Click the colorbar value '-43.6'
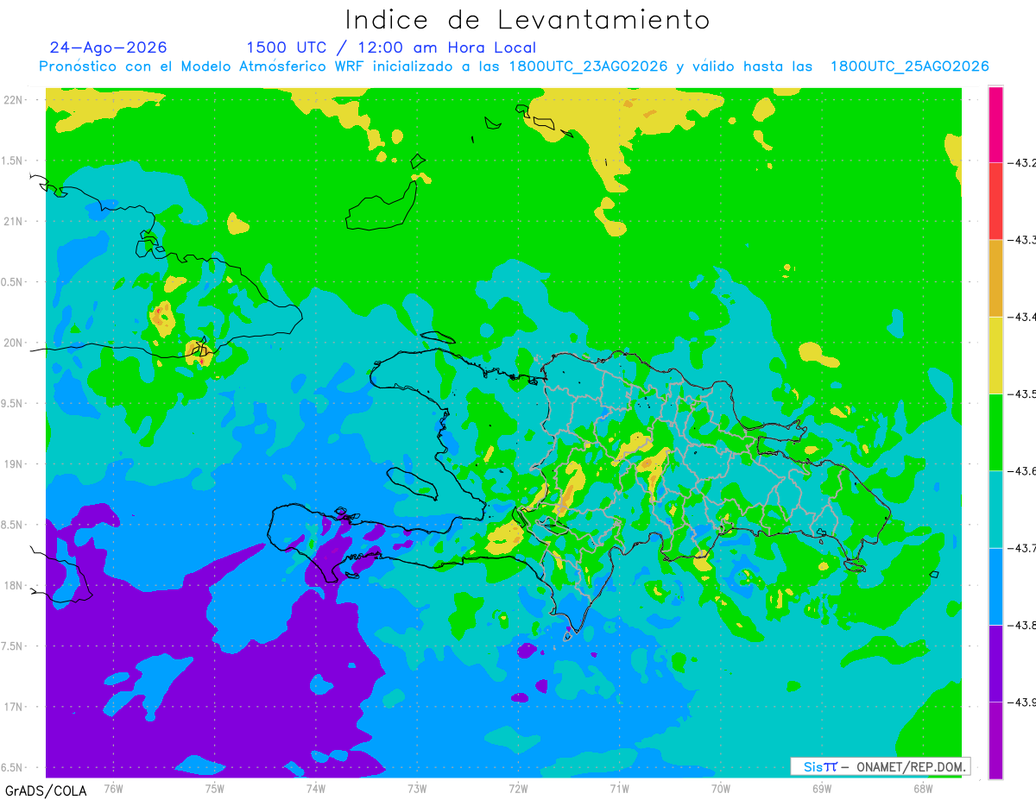This screenshot has width=1036, height=800. pyautogui.click(x=1022, y=470)
